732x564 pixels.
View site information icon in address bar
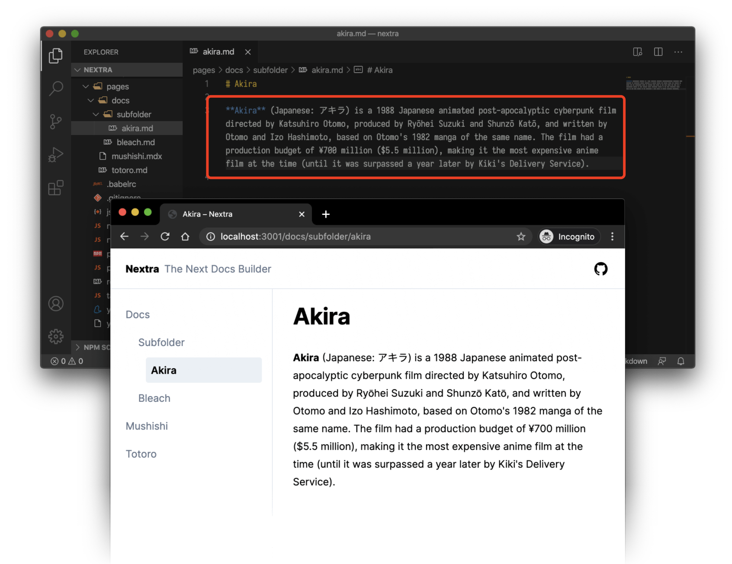[x=211, y=237]
